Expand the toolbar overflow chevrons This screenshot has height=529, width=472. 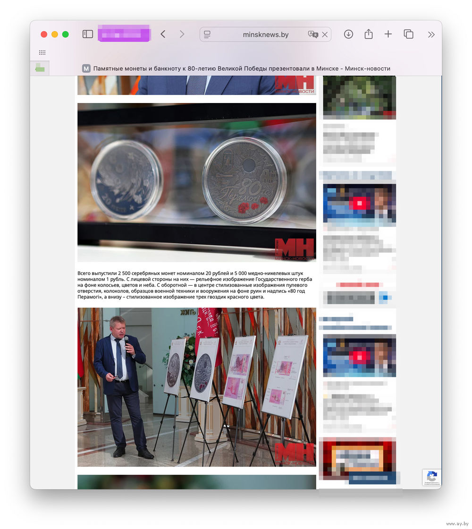coord(431,34)
